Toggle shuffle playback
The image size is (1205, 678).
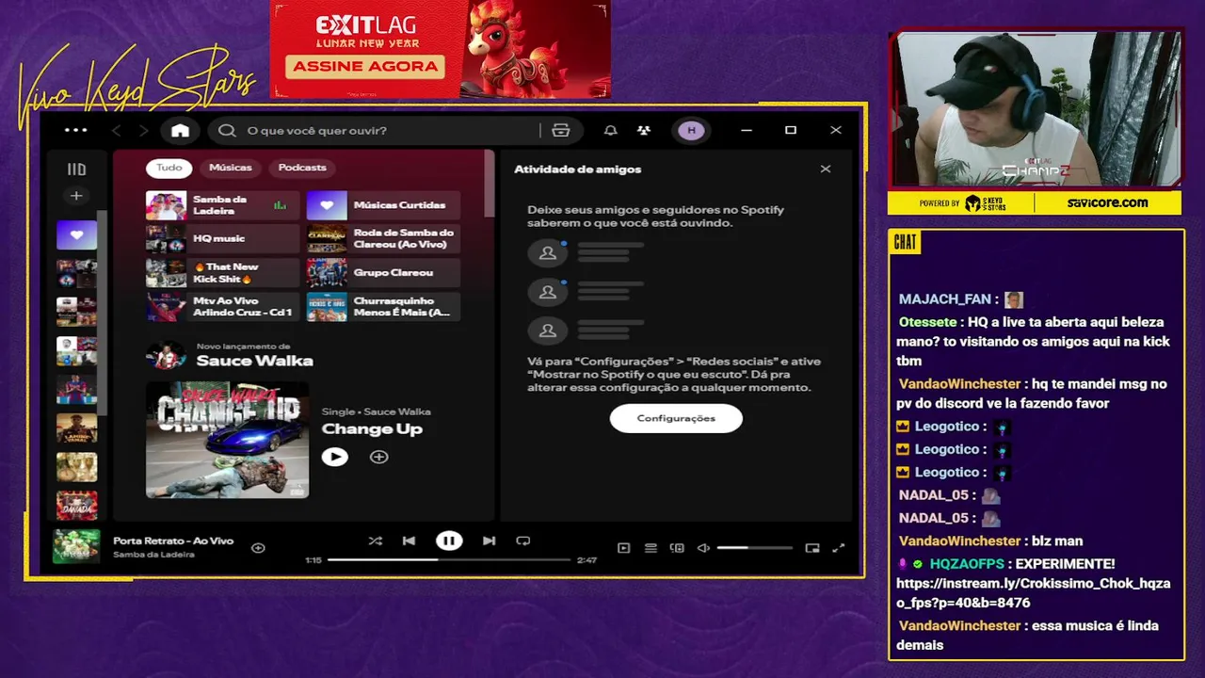[376, 541]
